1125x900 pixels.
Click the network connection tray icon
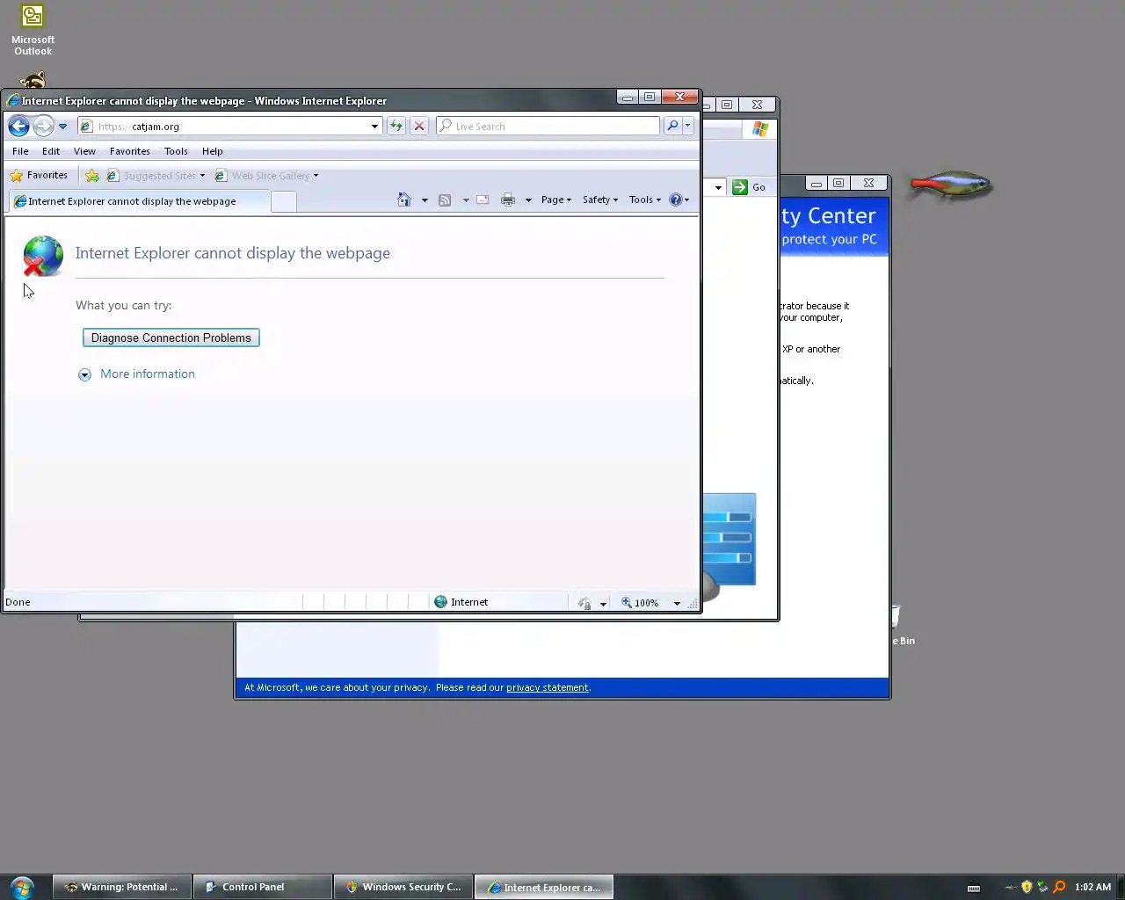[x=1043, y=887]
